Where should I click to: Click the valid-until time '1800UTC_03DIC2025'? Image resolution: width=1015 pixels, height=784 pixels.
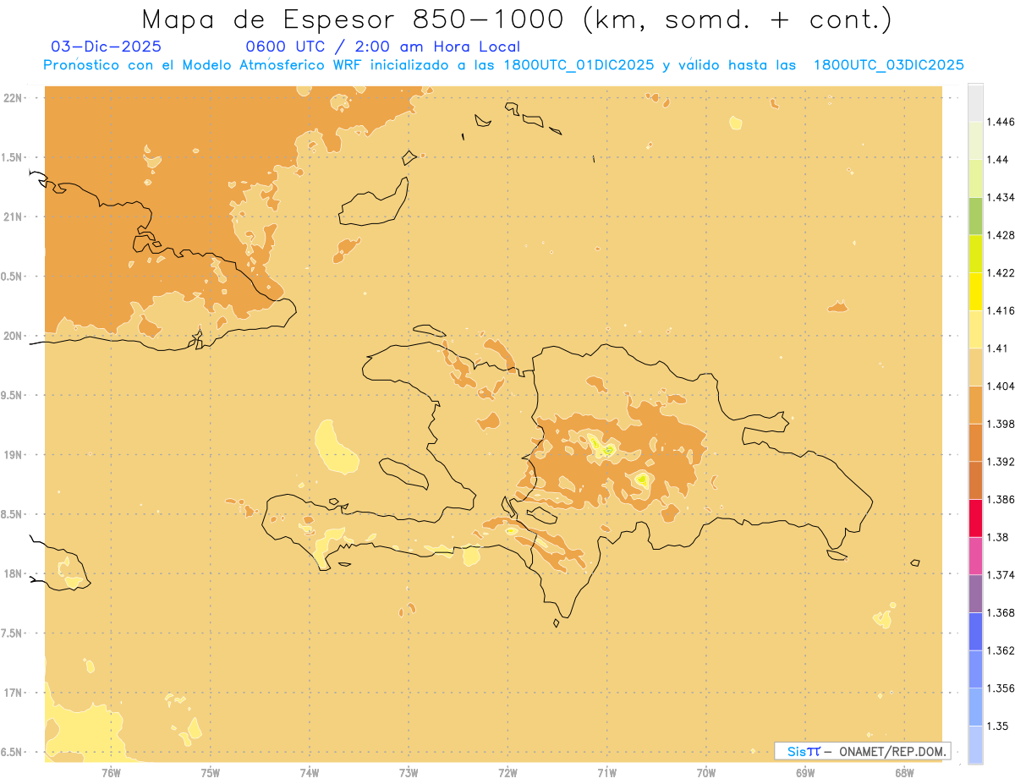889,65
